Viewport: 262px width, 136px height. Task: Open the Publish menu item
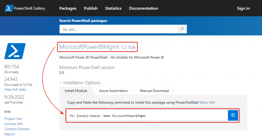coord(91,8)
